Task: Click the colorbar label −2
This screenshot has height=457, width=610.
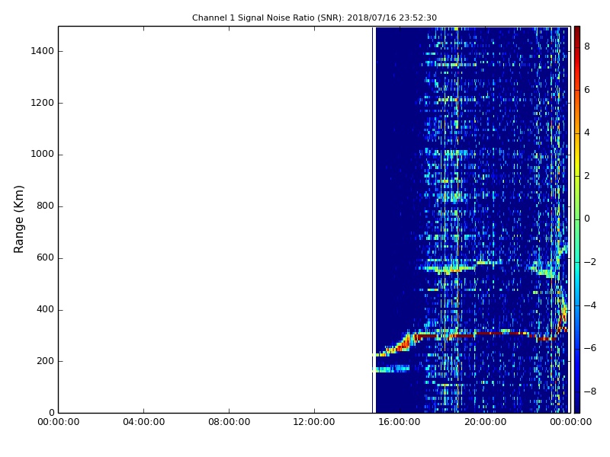Action: point(589,262)
